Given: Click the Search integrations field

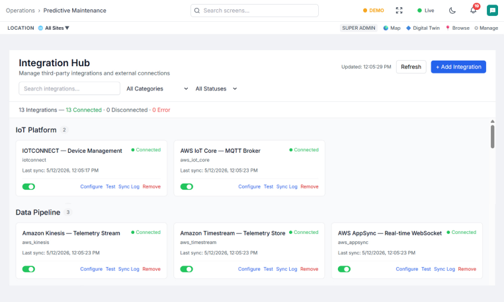Looking at the screenshot, I should click(69, 89).
